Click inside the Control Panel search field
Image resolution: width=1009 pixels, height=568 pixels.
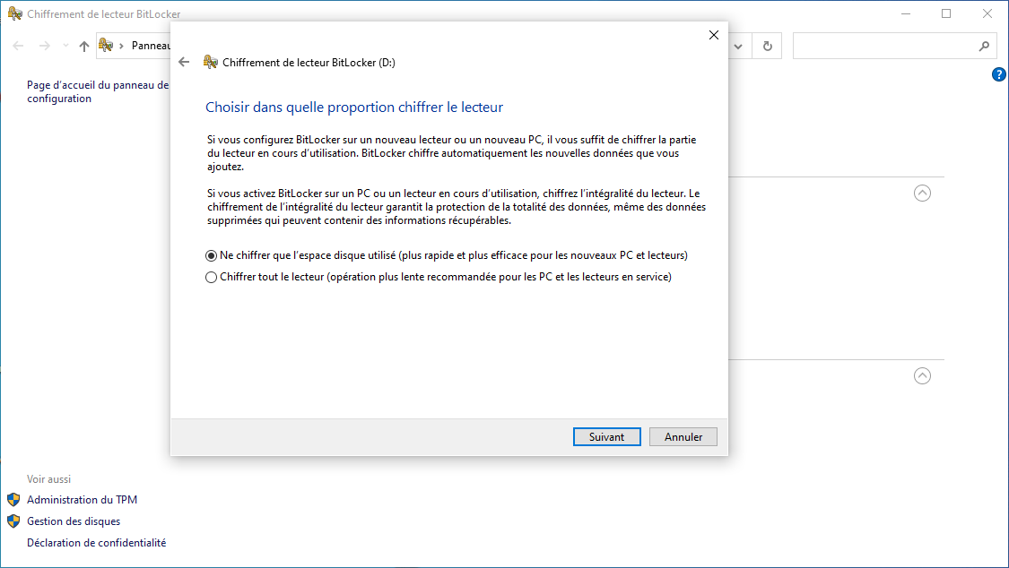pyautogui.click(x=883, y=46)
